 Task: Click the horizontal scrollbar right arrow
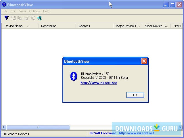(x=180, y=127)
